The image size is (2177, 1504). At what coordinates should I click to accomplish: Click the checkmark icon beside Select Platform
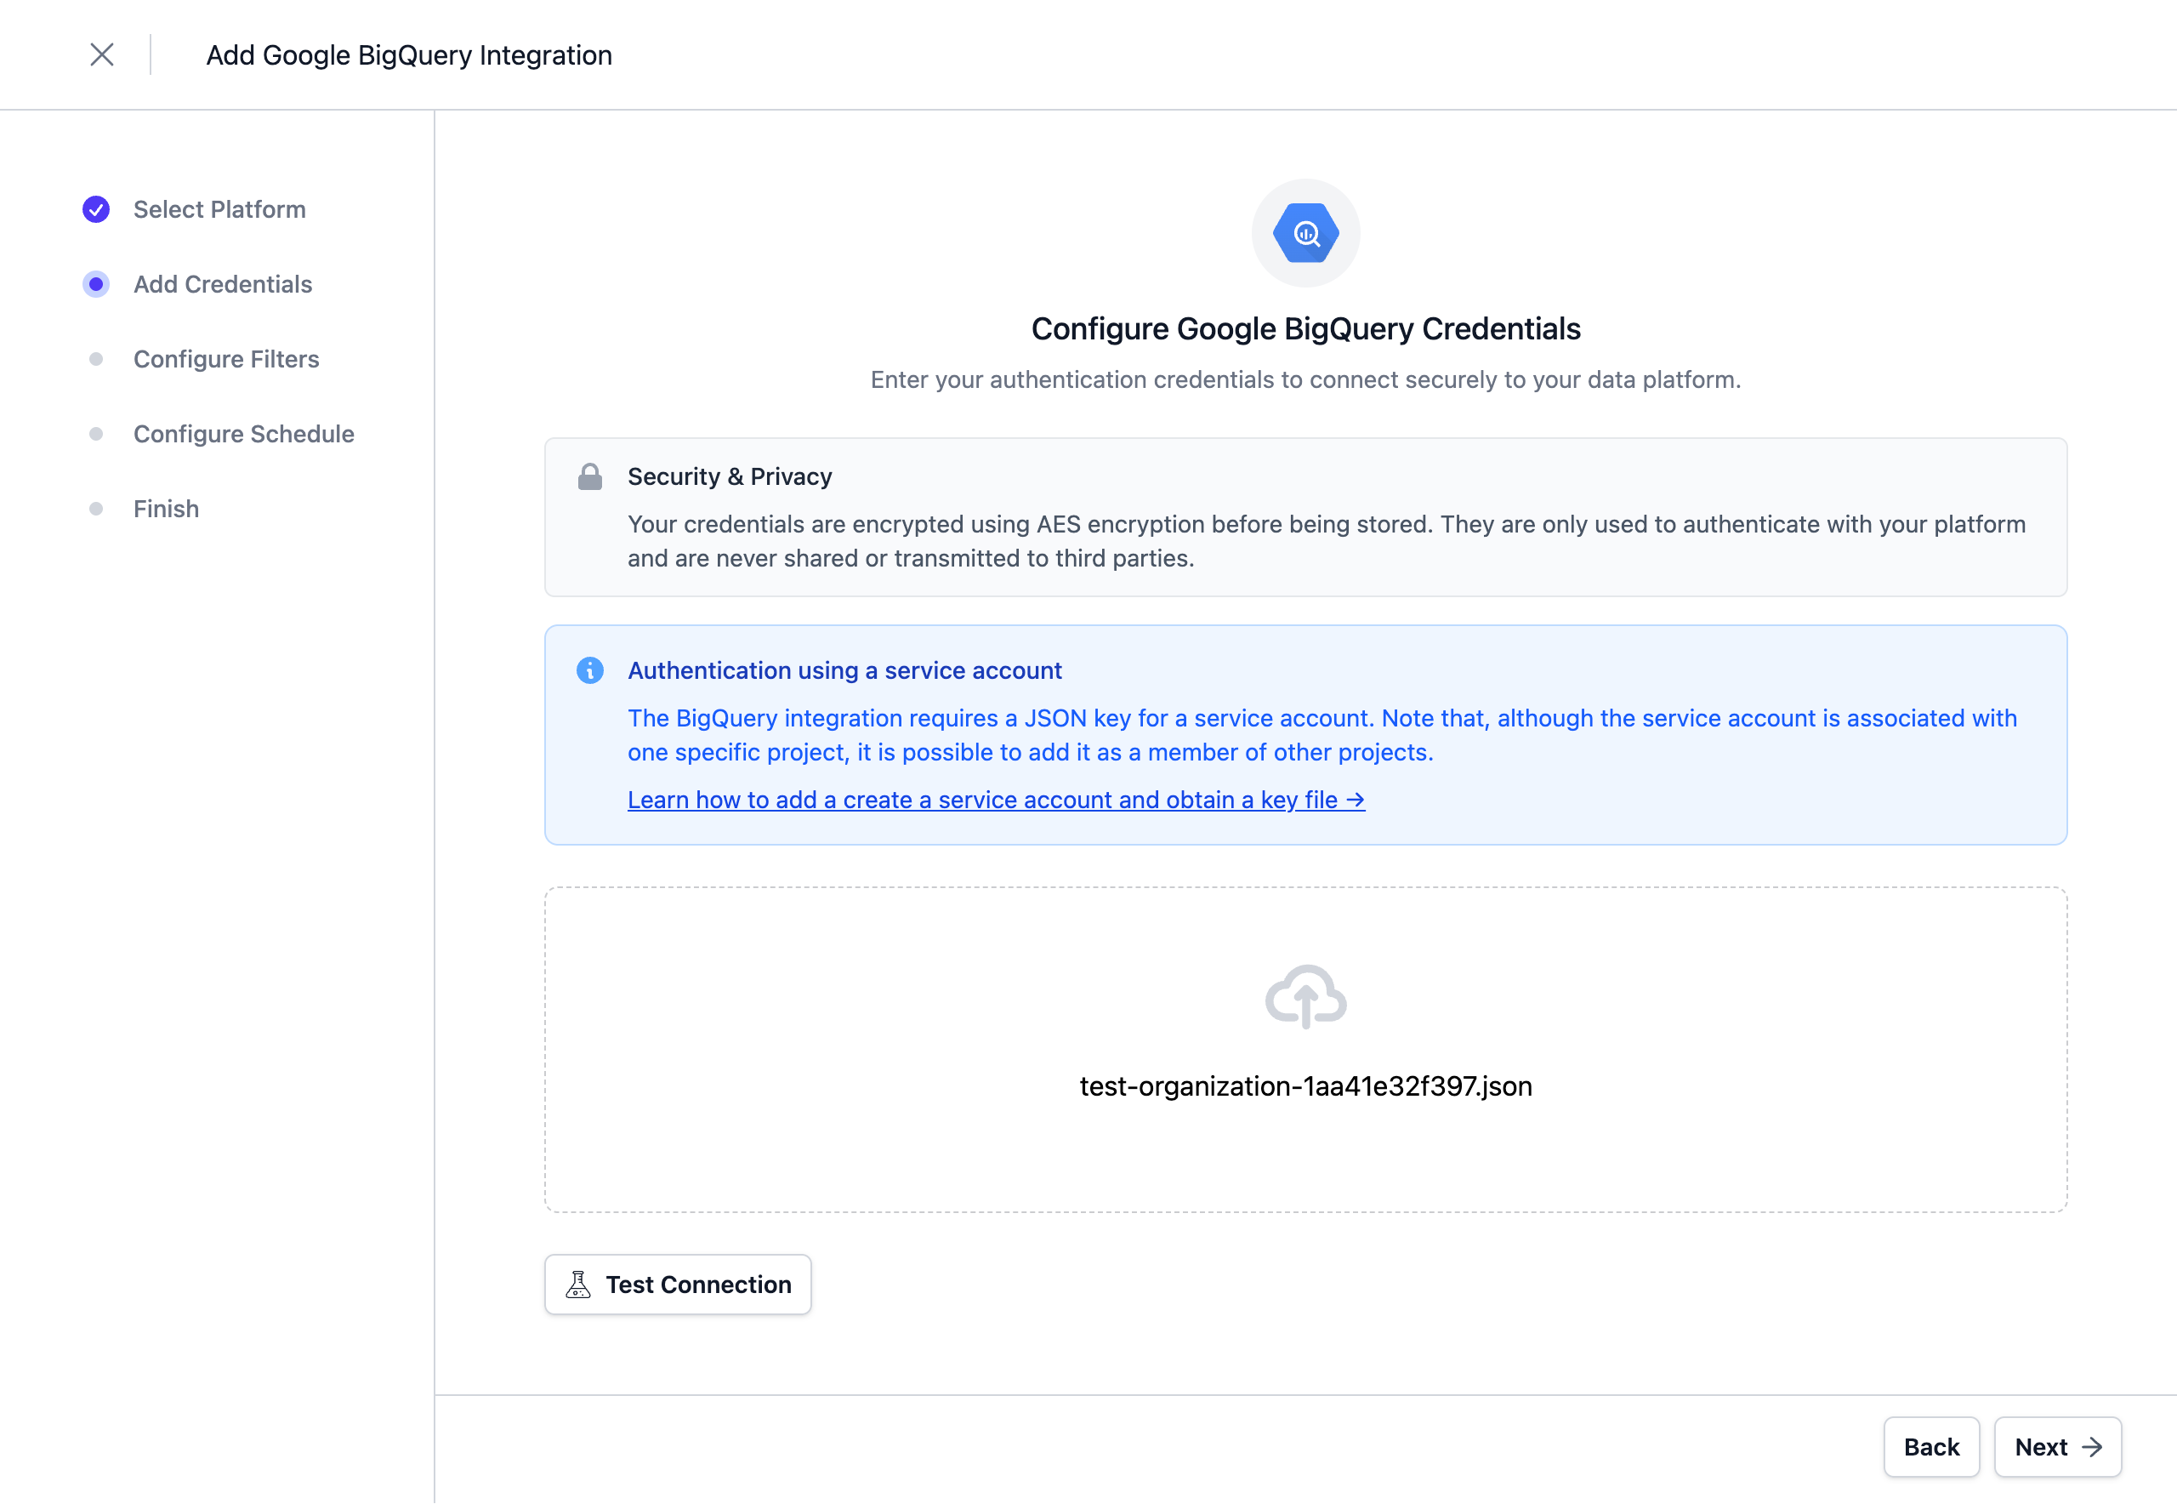[x=96, y=209]
